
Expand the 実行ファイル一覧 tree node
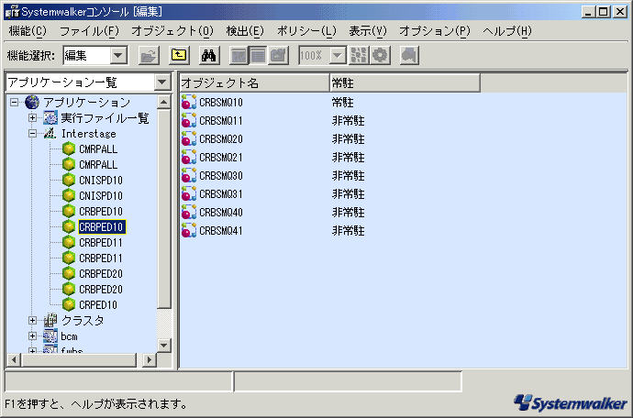[33, 118]
